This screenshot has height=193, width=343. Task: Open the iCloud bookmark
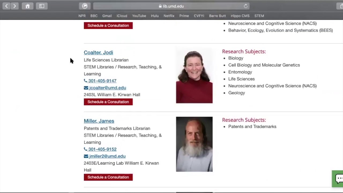click(122, 16)
